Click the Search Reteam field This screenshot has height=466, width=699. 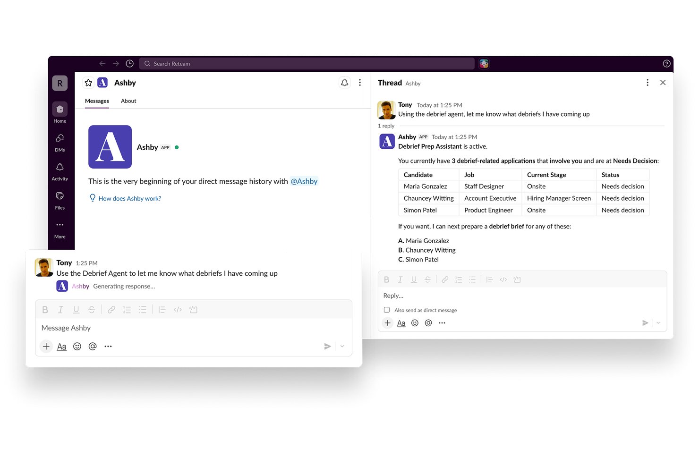pos(307,64)
